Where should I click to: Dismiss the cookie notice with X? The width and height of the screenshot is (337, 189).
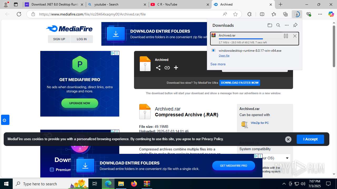pyautogui.click(x=288, y=139)
